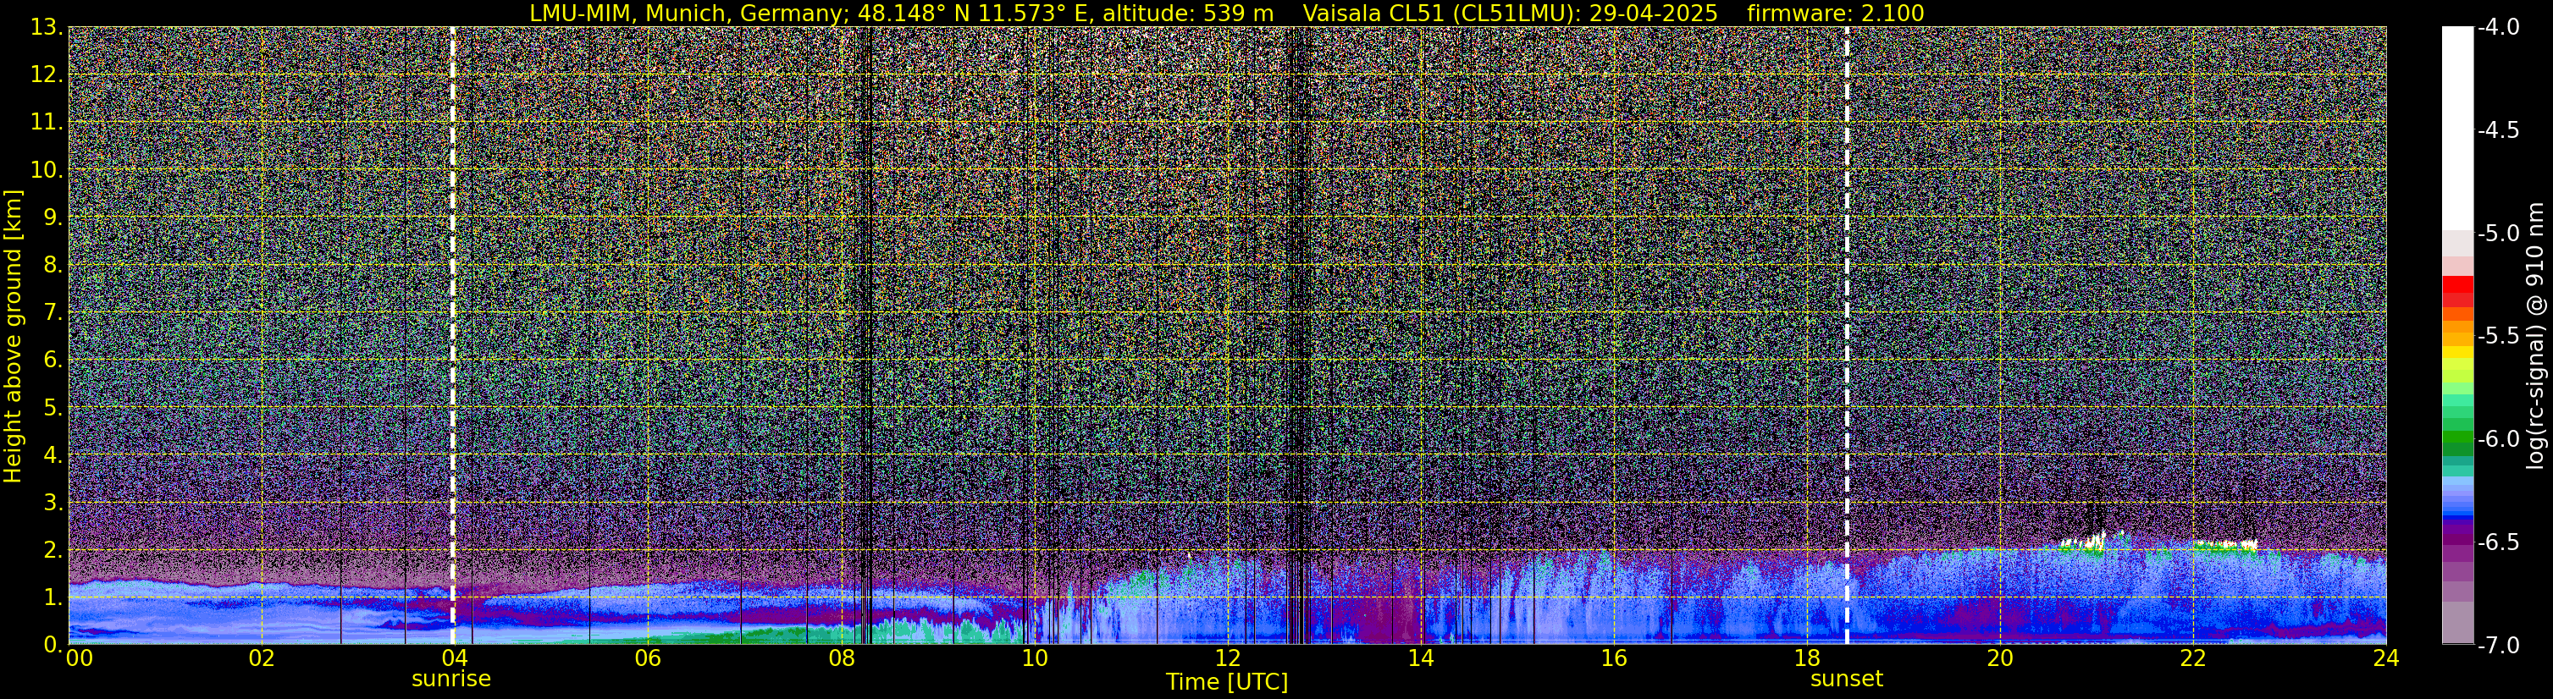Click the 'sunset' label below the axis

click(1846, 678)
